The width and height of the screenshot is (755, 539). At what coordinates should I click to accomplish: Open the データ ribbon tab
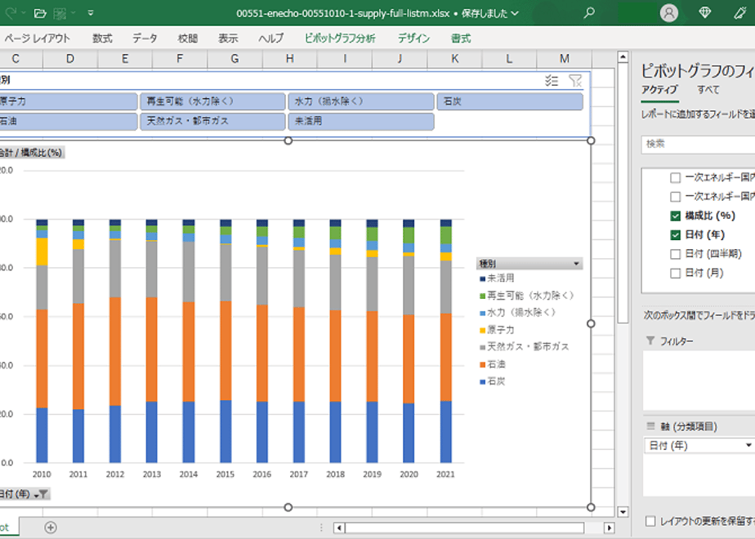click(145, 38)
